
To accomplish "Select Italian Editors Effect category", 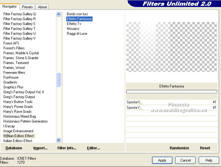I will pos(18,141).
